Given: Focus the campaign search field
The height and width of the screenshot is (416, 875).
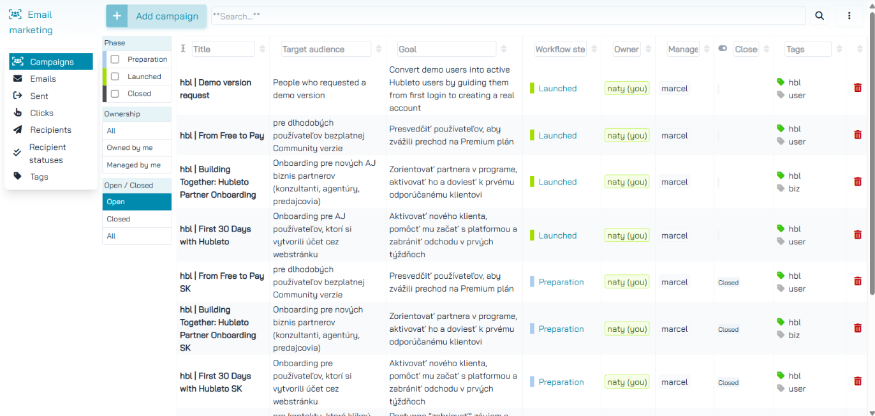Looking at the screenshot, I should [508, 16].
